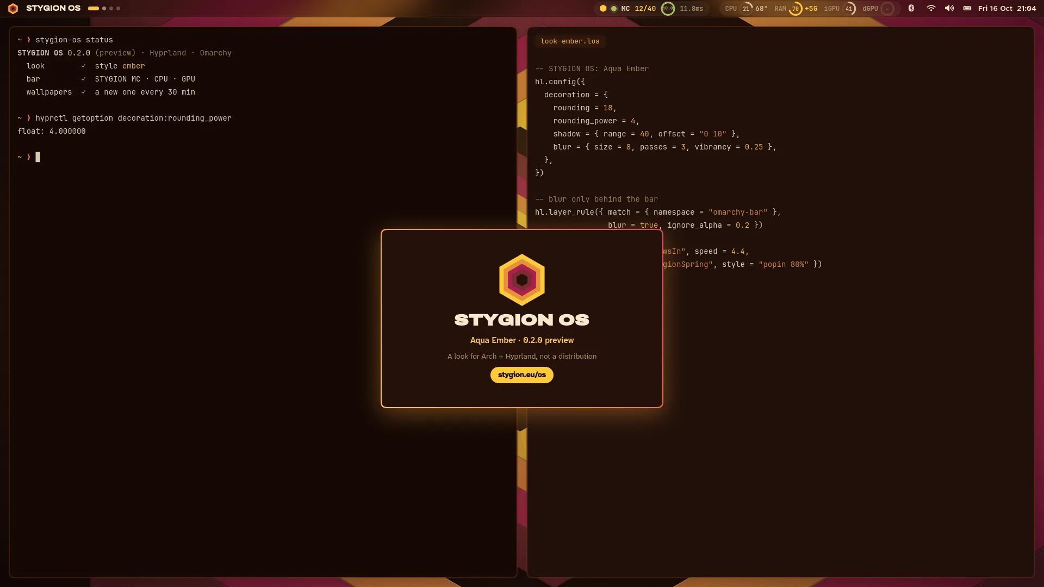Click the terminal prompt cursor block
The width and height of the screenshot is (1044, 587).
38,157
